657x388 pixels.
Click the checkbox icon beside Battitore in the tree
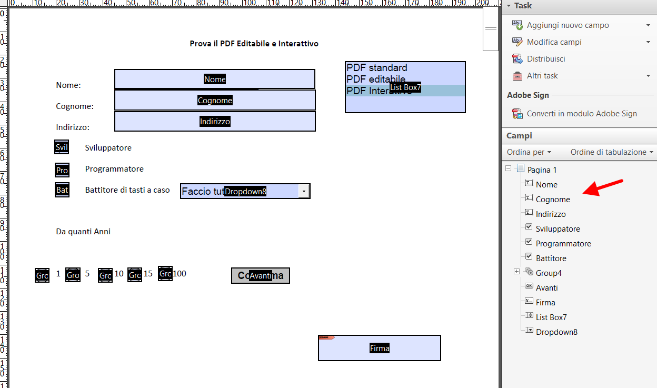[529, 257]
